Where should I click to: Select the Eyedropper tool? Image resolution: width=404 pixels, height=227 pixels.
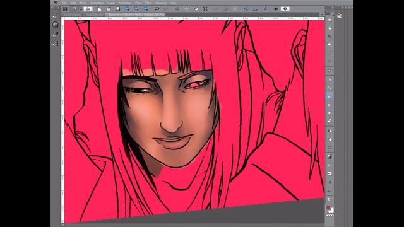coord(330,70)
